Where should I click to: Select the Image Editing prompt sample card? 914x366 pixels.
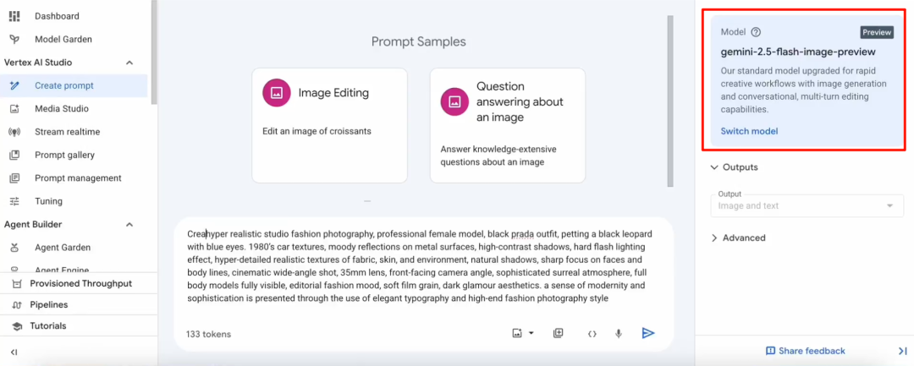[x=329, y=125]
